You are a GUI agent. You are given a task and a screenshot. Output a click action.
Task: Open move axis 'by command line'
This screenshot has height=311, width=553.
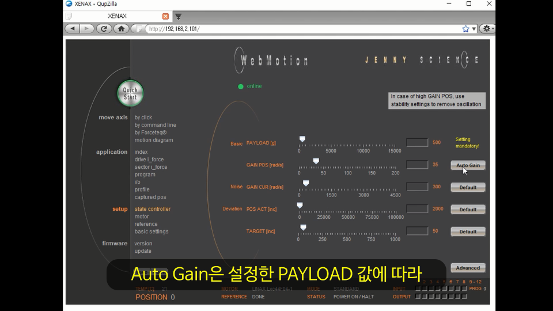(x=155, y=125)
